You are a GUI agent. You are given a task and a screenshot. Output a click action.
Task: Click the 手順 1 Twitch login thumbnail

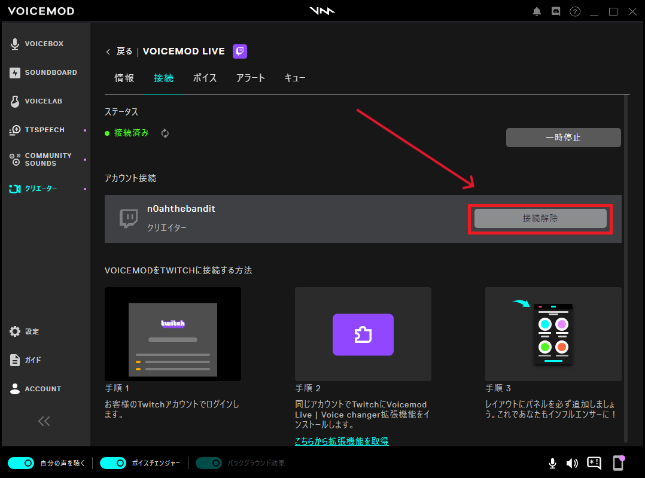pos(173,334)
